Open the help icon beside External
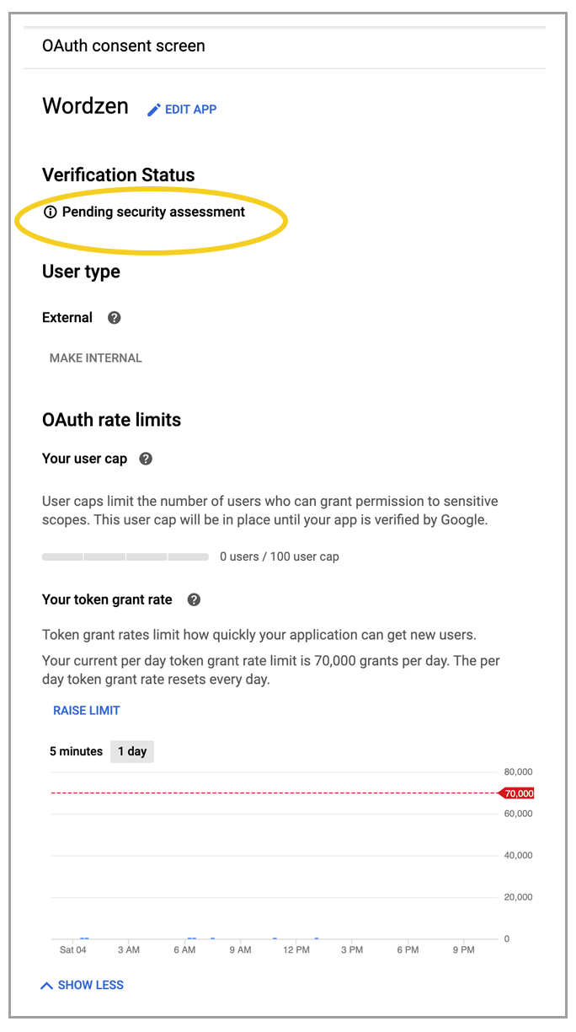The image size is (576, 1032). [115, 318]
